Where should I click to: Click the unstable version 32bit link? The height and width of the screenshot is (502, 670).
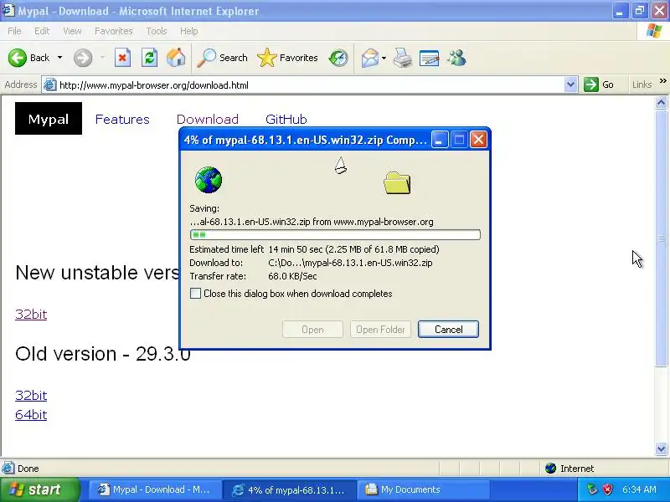click(x=31, y=315)
